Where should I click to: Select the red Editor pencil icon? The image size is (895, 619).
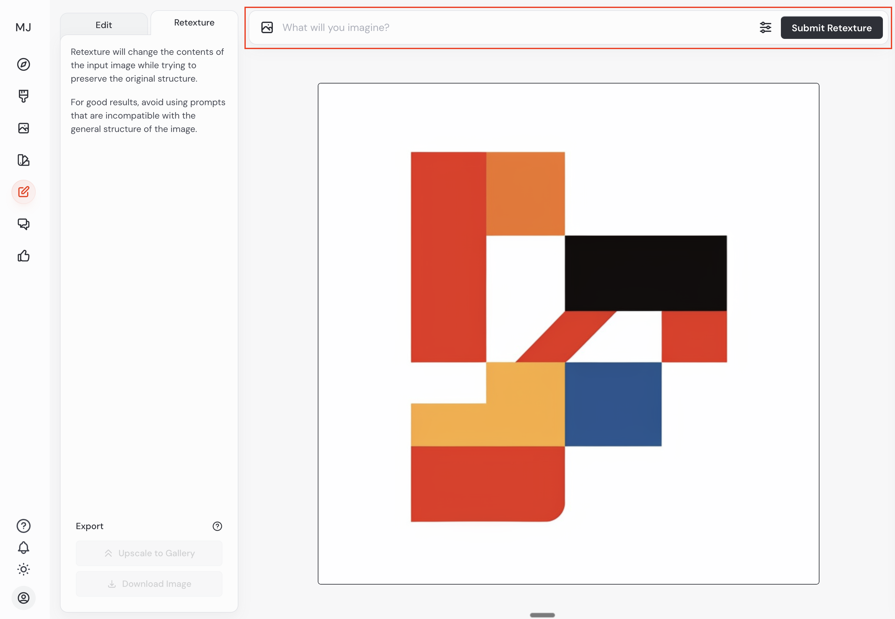point(24,192)
